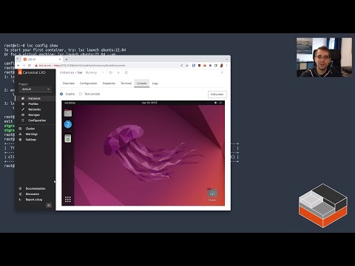Open Networks in the LXD sidebar
This screenshot has width=355, height=266.
click(x=34, y=109)
